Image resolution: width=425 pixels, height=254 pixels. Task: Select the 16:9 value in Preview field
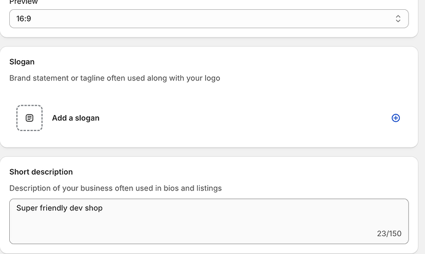(x=24, y=19)
